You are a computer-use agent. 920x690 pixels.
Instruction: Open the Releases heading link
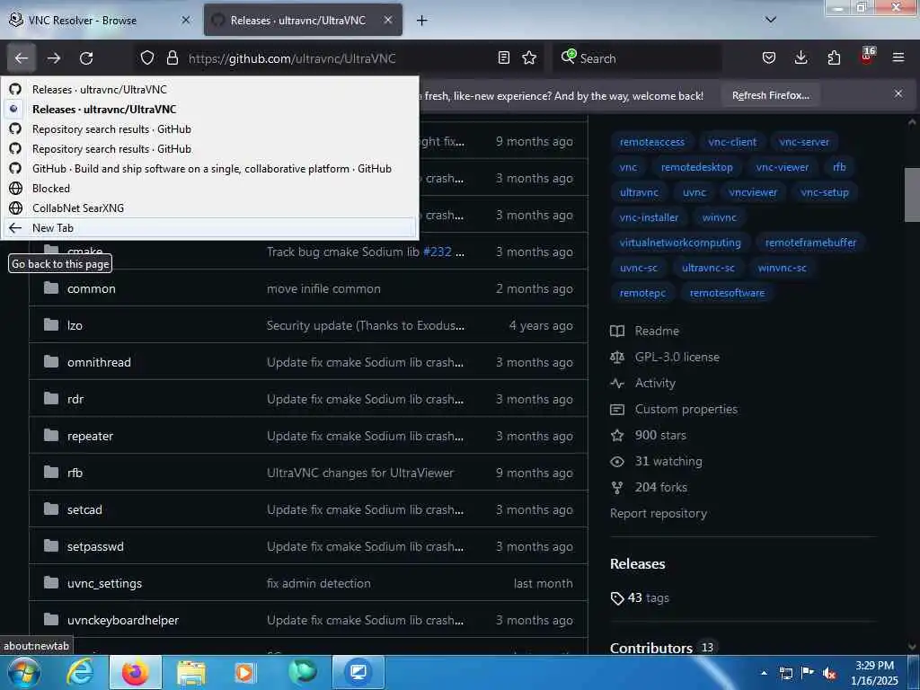[x=637, y=564]
